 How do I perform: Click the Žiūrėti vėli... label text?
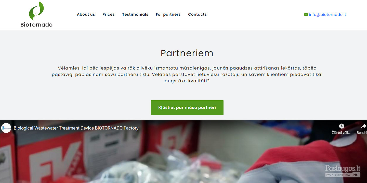point(341,133)
